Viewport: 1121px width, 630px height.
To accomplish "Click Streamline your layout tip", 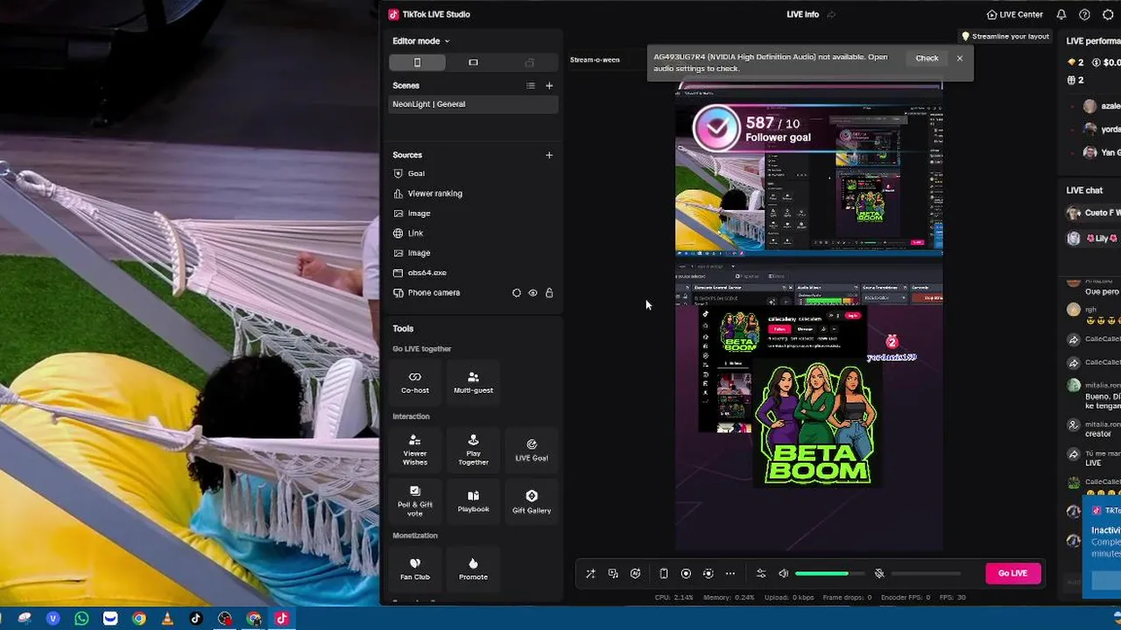I will pos(1005,37).
